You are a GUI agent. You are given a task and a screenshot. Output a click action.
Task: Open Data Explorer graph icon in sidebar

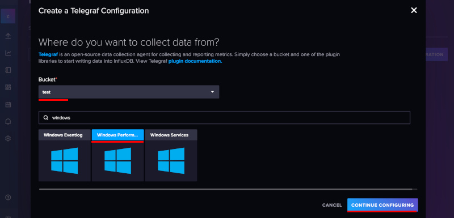pos(8,53)
